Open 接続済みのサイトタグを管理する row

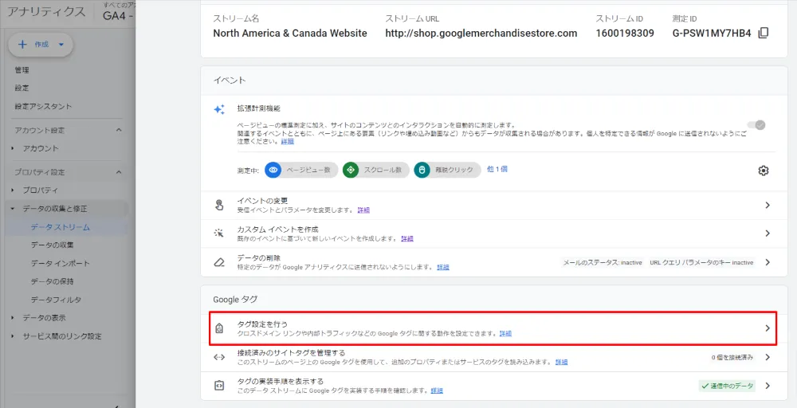click(494, 357)
